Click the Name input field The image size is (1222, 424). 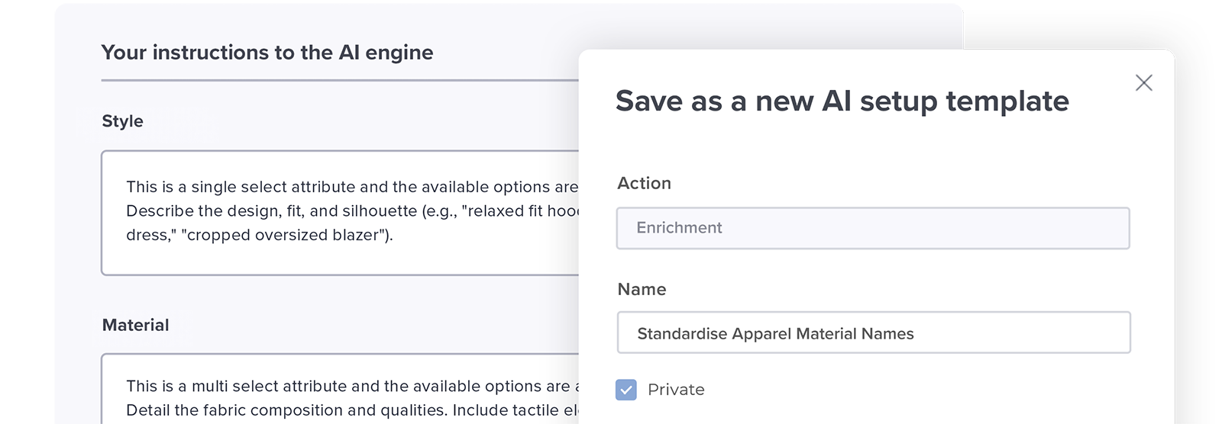[x=873, y=333]
